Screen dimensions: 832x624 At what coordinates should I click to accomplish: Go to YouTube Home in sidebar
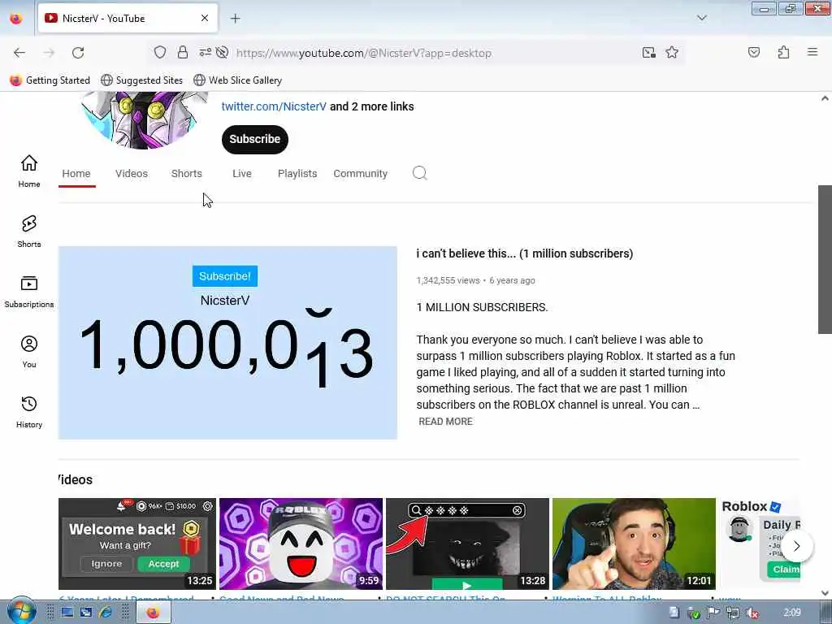point(29,171)
